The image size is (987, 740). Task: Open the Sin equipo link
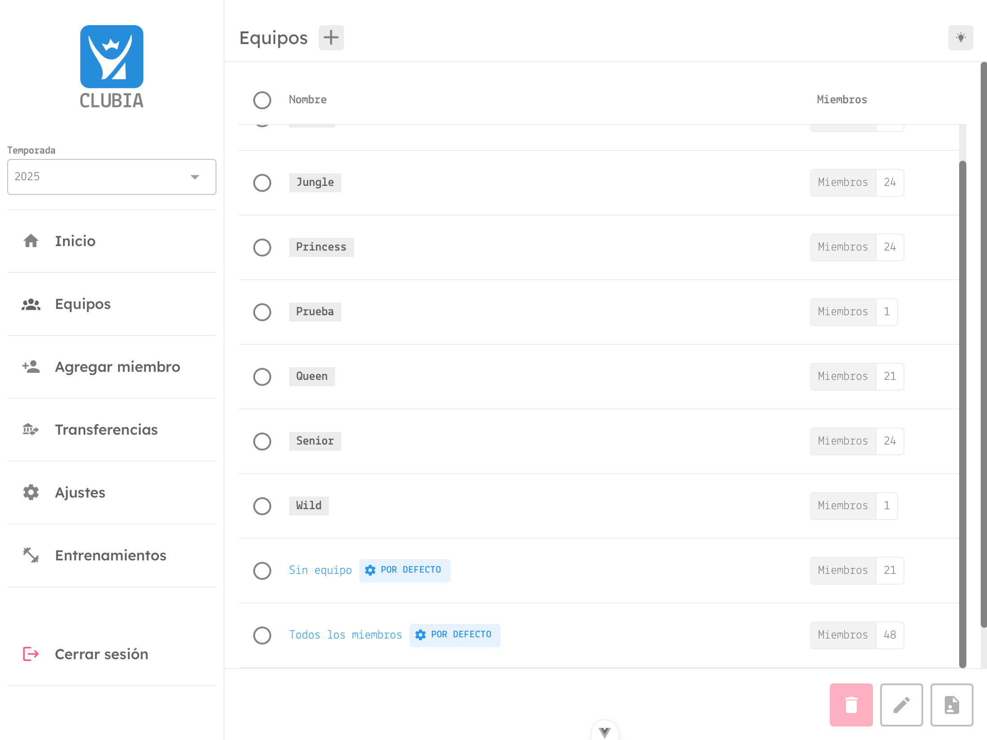point(320,570)
